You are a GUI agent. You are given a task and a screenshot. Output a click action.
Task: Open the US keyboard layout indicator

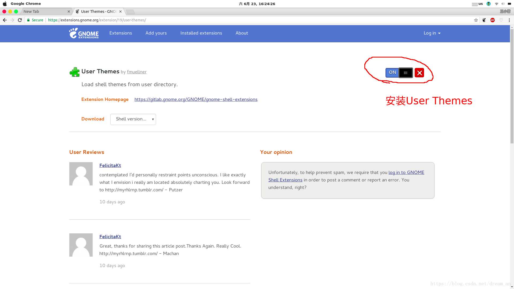478,4
